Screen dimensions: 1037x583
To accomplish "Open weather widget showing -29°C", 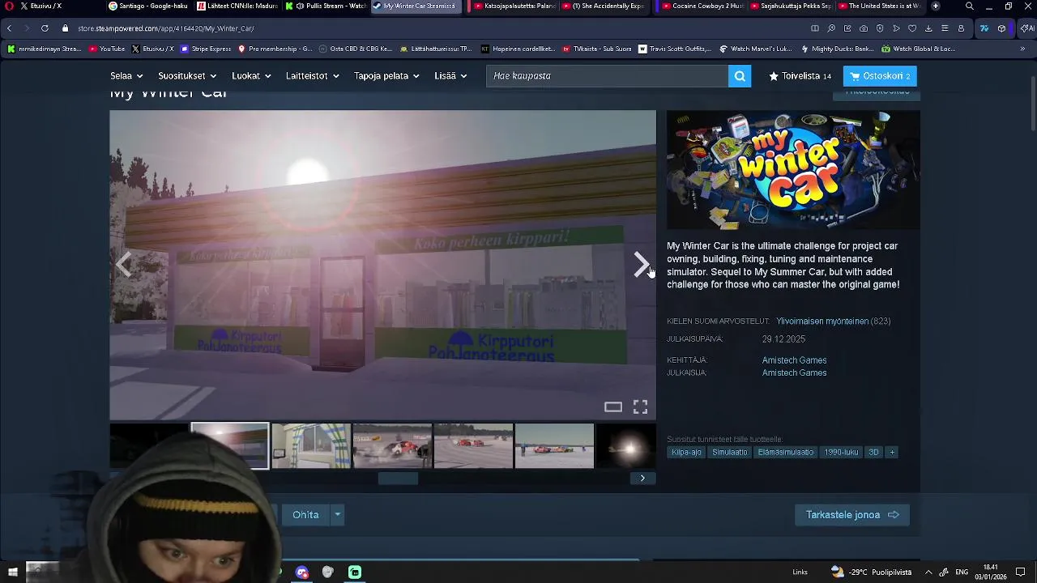I will [871, 572].
